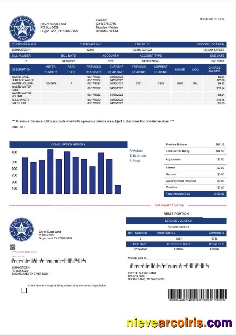Click the Previous Balance amount $66.13

pyautogui.click(x=220, y=144)
